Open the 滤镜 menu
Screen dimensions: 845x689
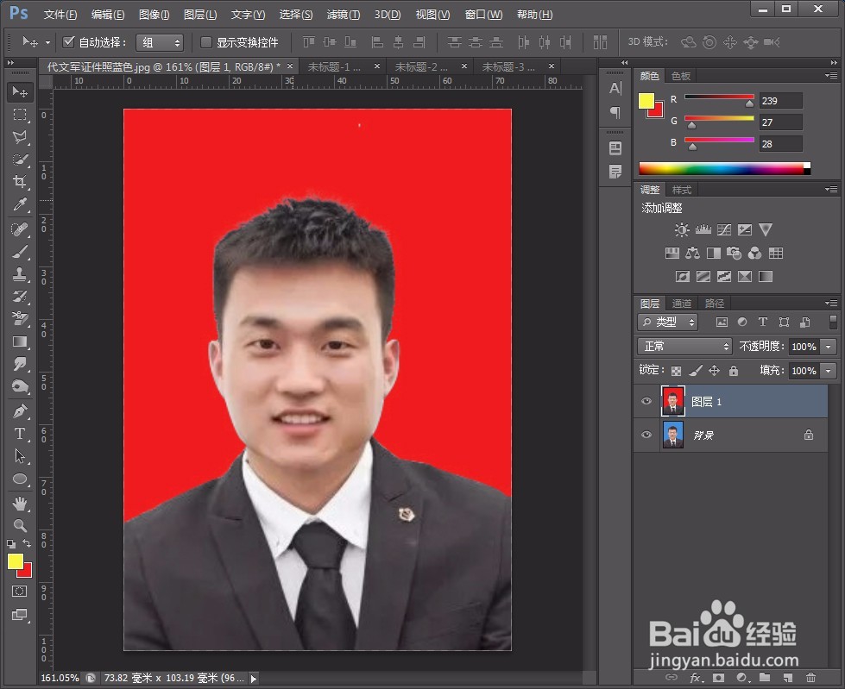click(x=343, y=14)
